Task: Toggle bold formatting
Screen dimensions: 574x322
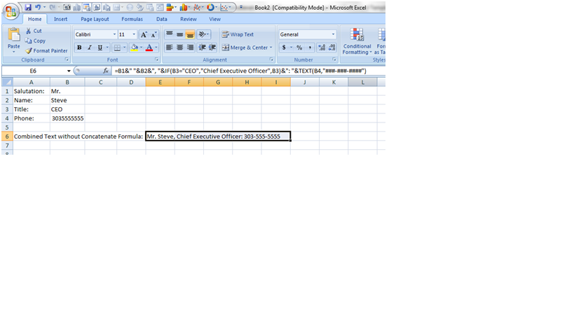Action: point(79,48)
